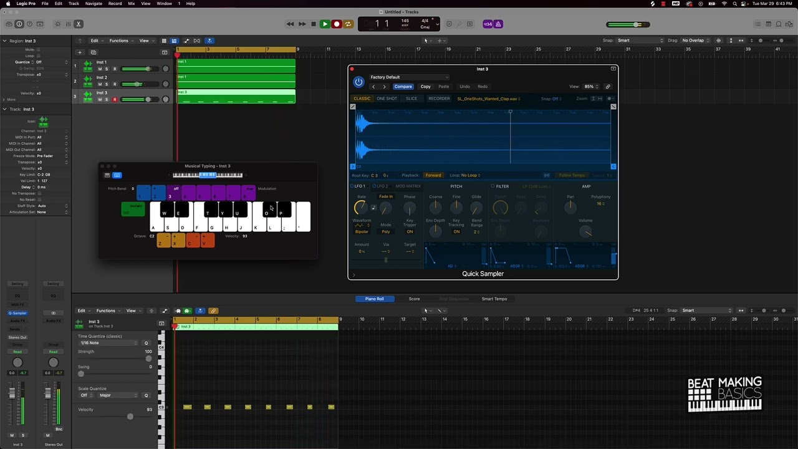Toggle Tracks area automation icon
Viewport: 798px width, 449px height.
[x=186, y=41]
